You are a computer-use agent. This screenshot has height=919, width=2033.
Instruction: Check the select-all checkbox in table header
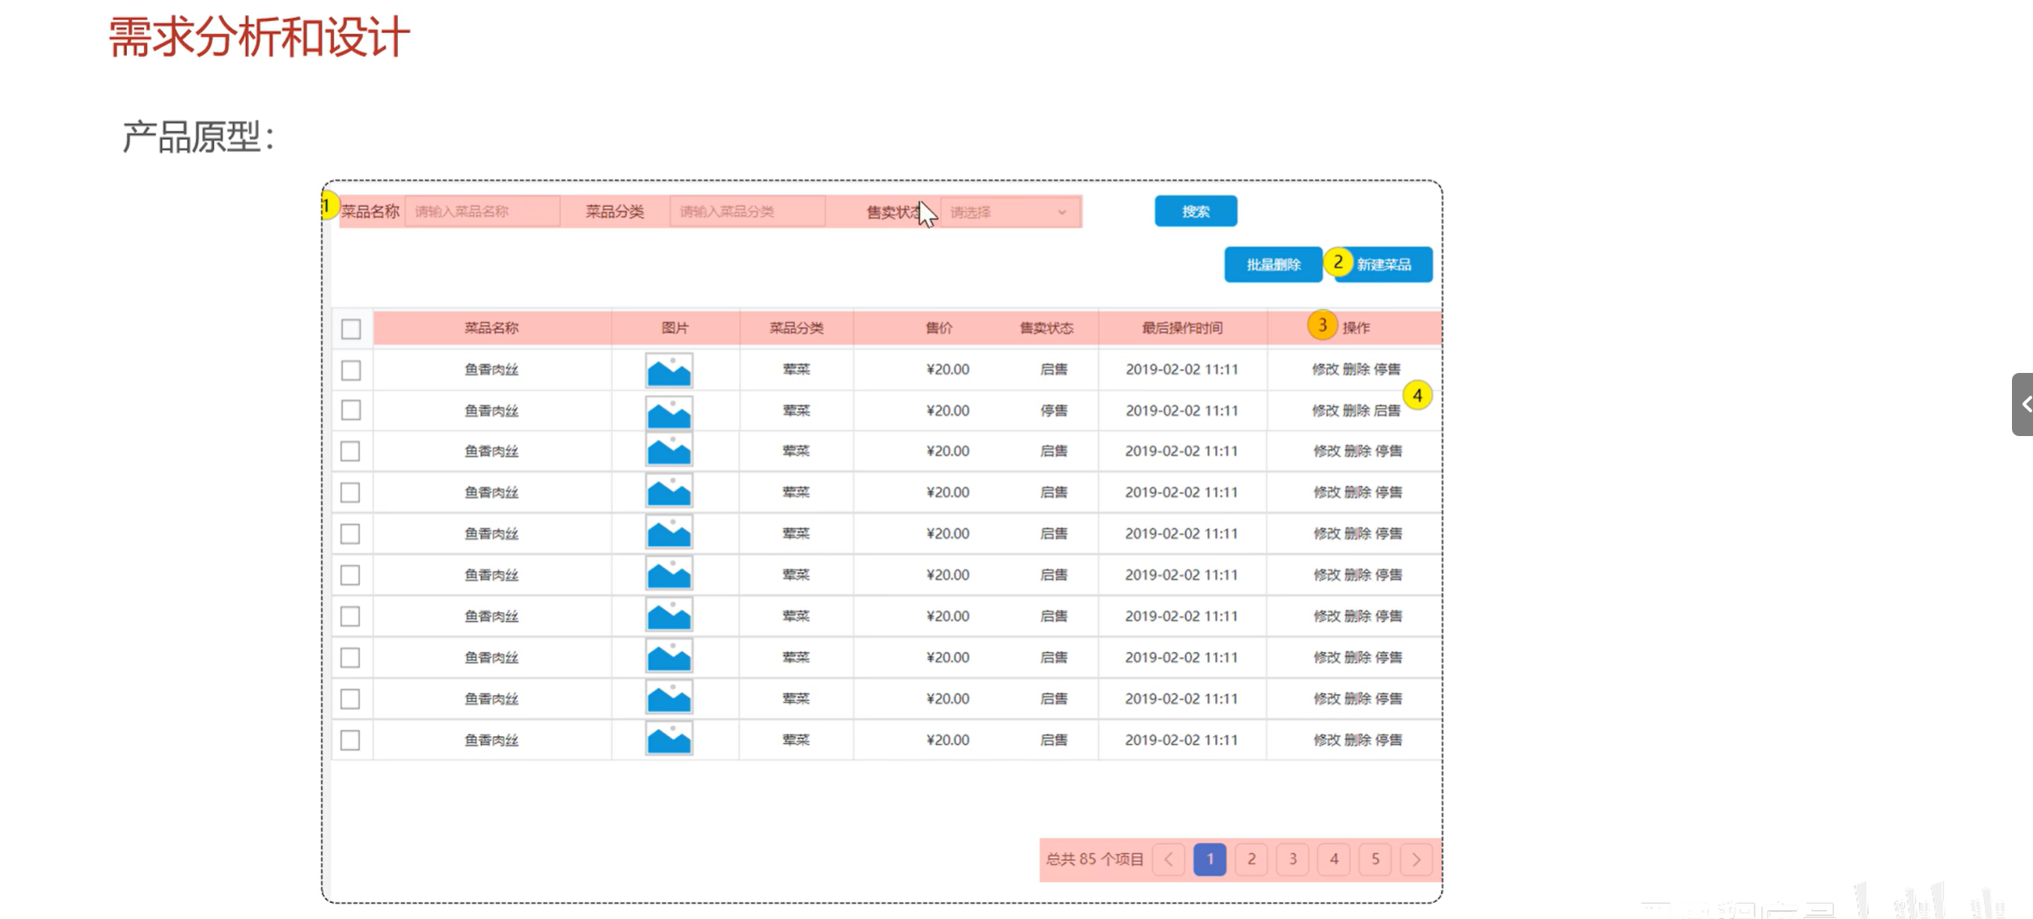tap(350, 328)
